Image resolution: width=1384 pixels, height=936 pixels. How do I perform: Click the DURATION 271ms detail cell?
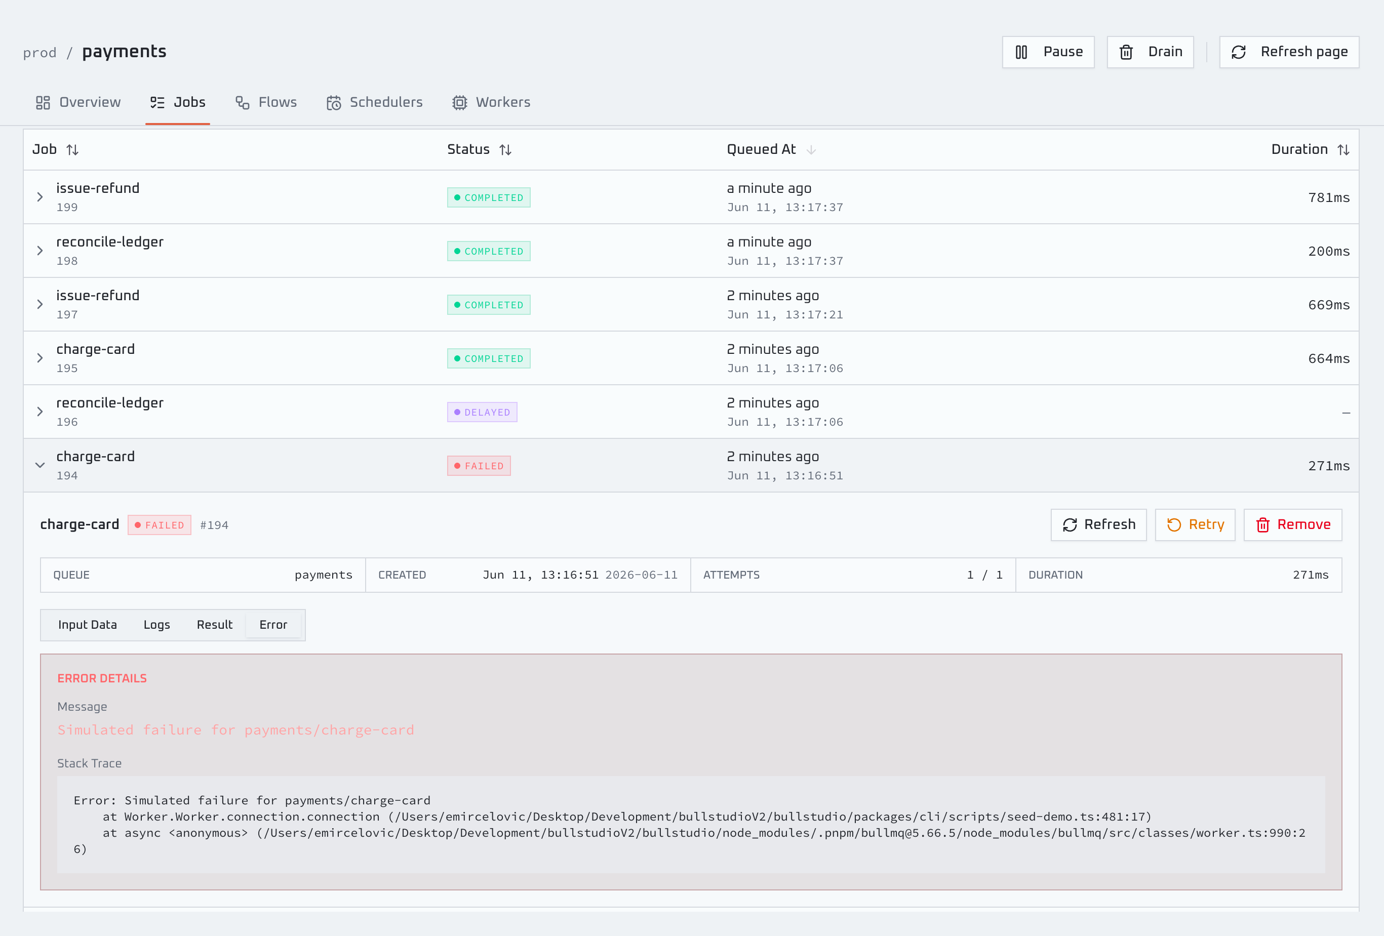click(x=1178, y=575)
